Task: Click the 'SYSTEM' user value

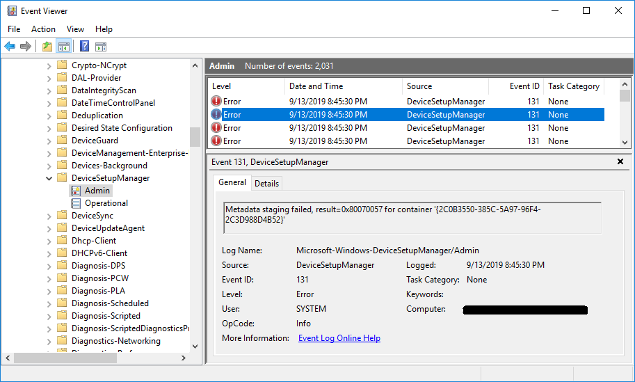Action: (311, 309)
